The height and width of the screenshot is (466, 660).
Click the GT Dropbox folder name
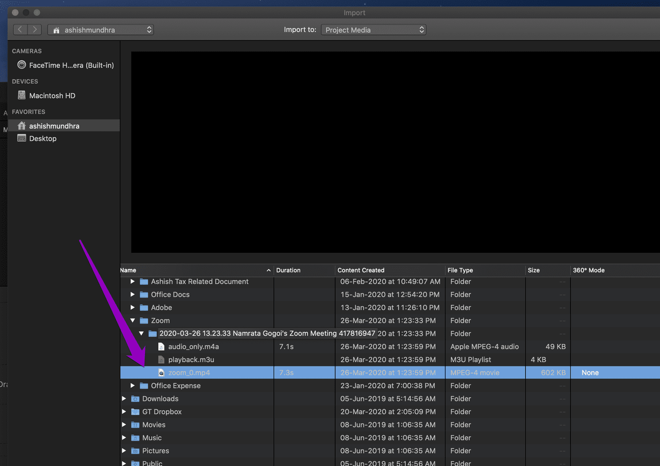(162, 412)
